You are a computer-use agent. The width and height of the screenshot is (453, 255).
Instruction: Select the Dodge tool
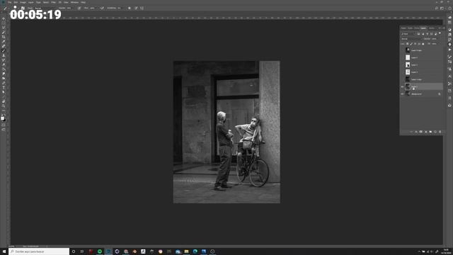click(x=4, y=79)
